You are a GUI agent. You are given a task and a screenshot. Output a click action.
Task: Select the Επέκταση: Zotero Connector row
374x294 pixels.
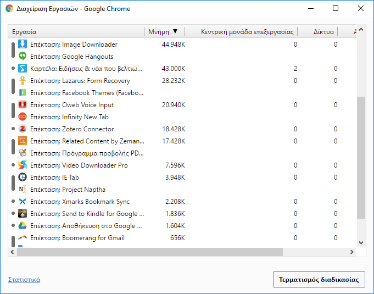pos(182,129)
